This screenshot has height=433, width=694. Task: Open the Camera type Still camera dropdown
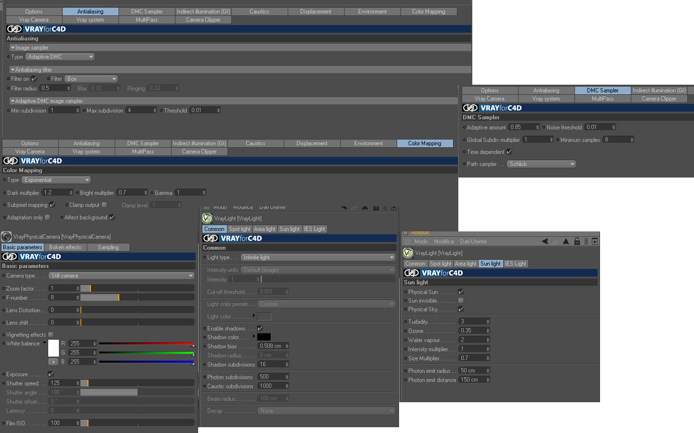pos(122,276)
